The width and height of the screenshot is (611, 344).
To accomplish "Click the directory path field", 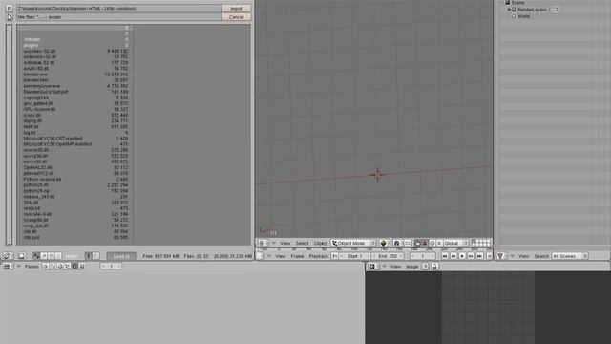I will coord(118,9).
